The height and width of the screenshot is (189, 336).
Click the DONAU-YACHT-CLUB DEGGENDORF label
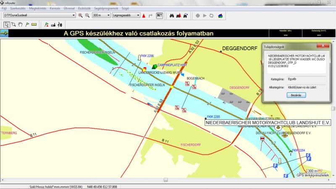point(283,133)
